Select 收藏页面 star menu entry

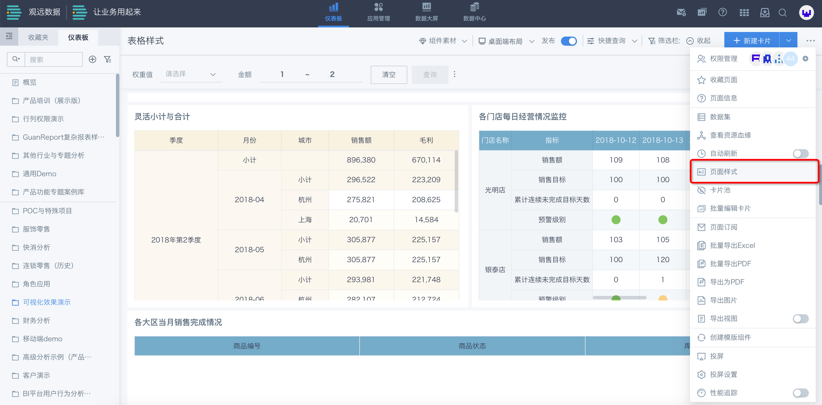(x=753, y=80)
